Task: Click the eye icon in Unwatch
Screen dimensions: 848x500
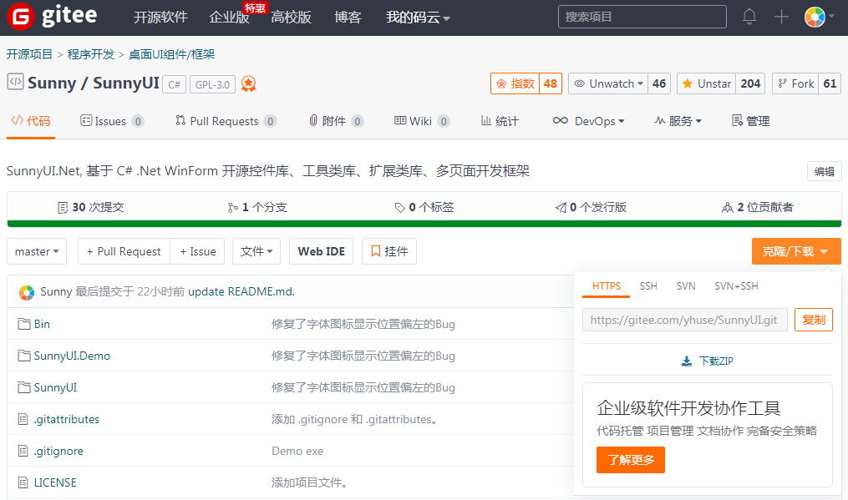Action: [x=579, y=83]
